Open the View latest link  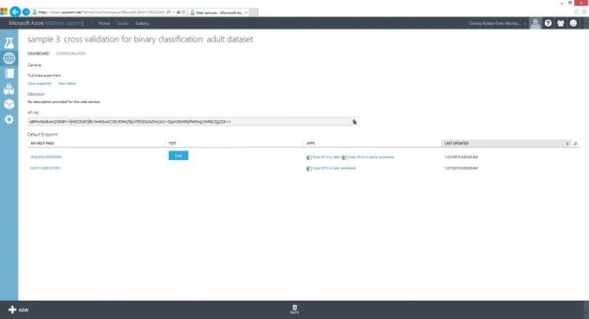coord(67,83)
